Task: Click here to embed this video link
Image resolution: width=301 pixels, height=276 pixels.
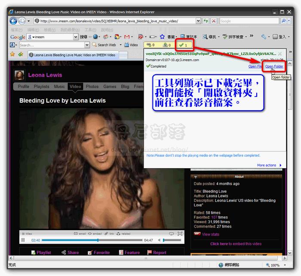Action: pyautogui.click(x=236, y=244)
